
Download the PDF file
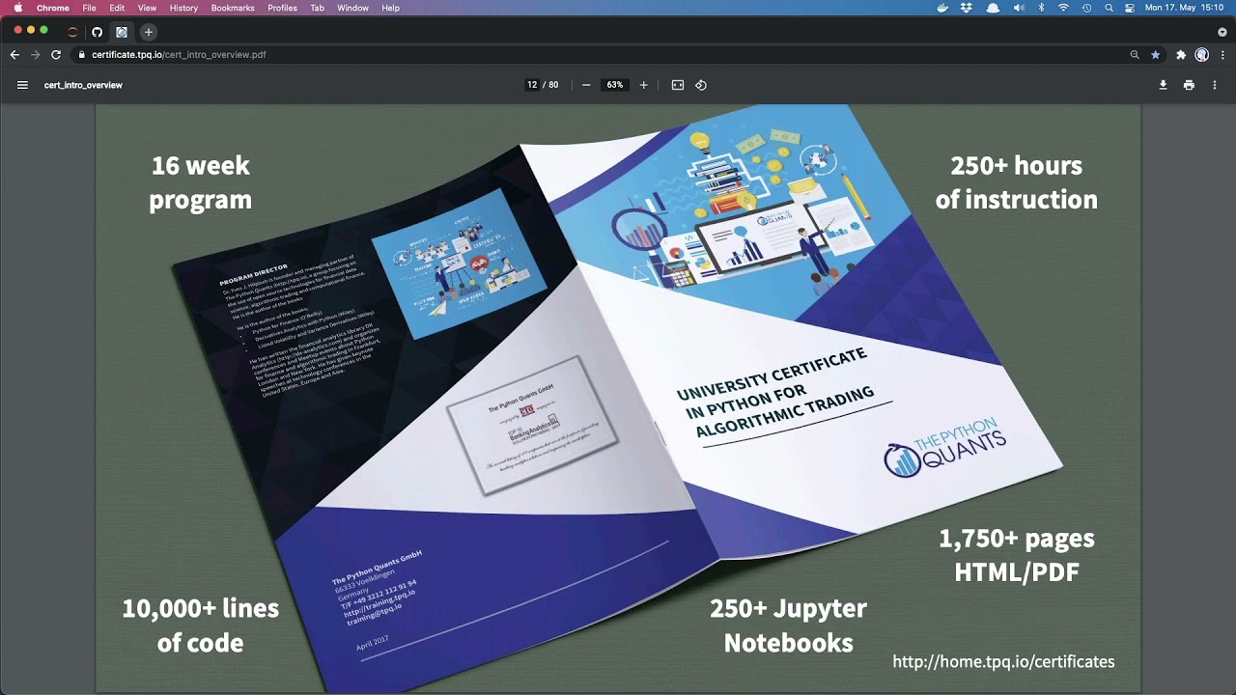point(1163,85)
